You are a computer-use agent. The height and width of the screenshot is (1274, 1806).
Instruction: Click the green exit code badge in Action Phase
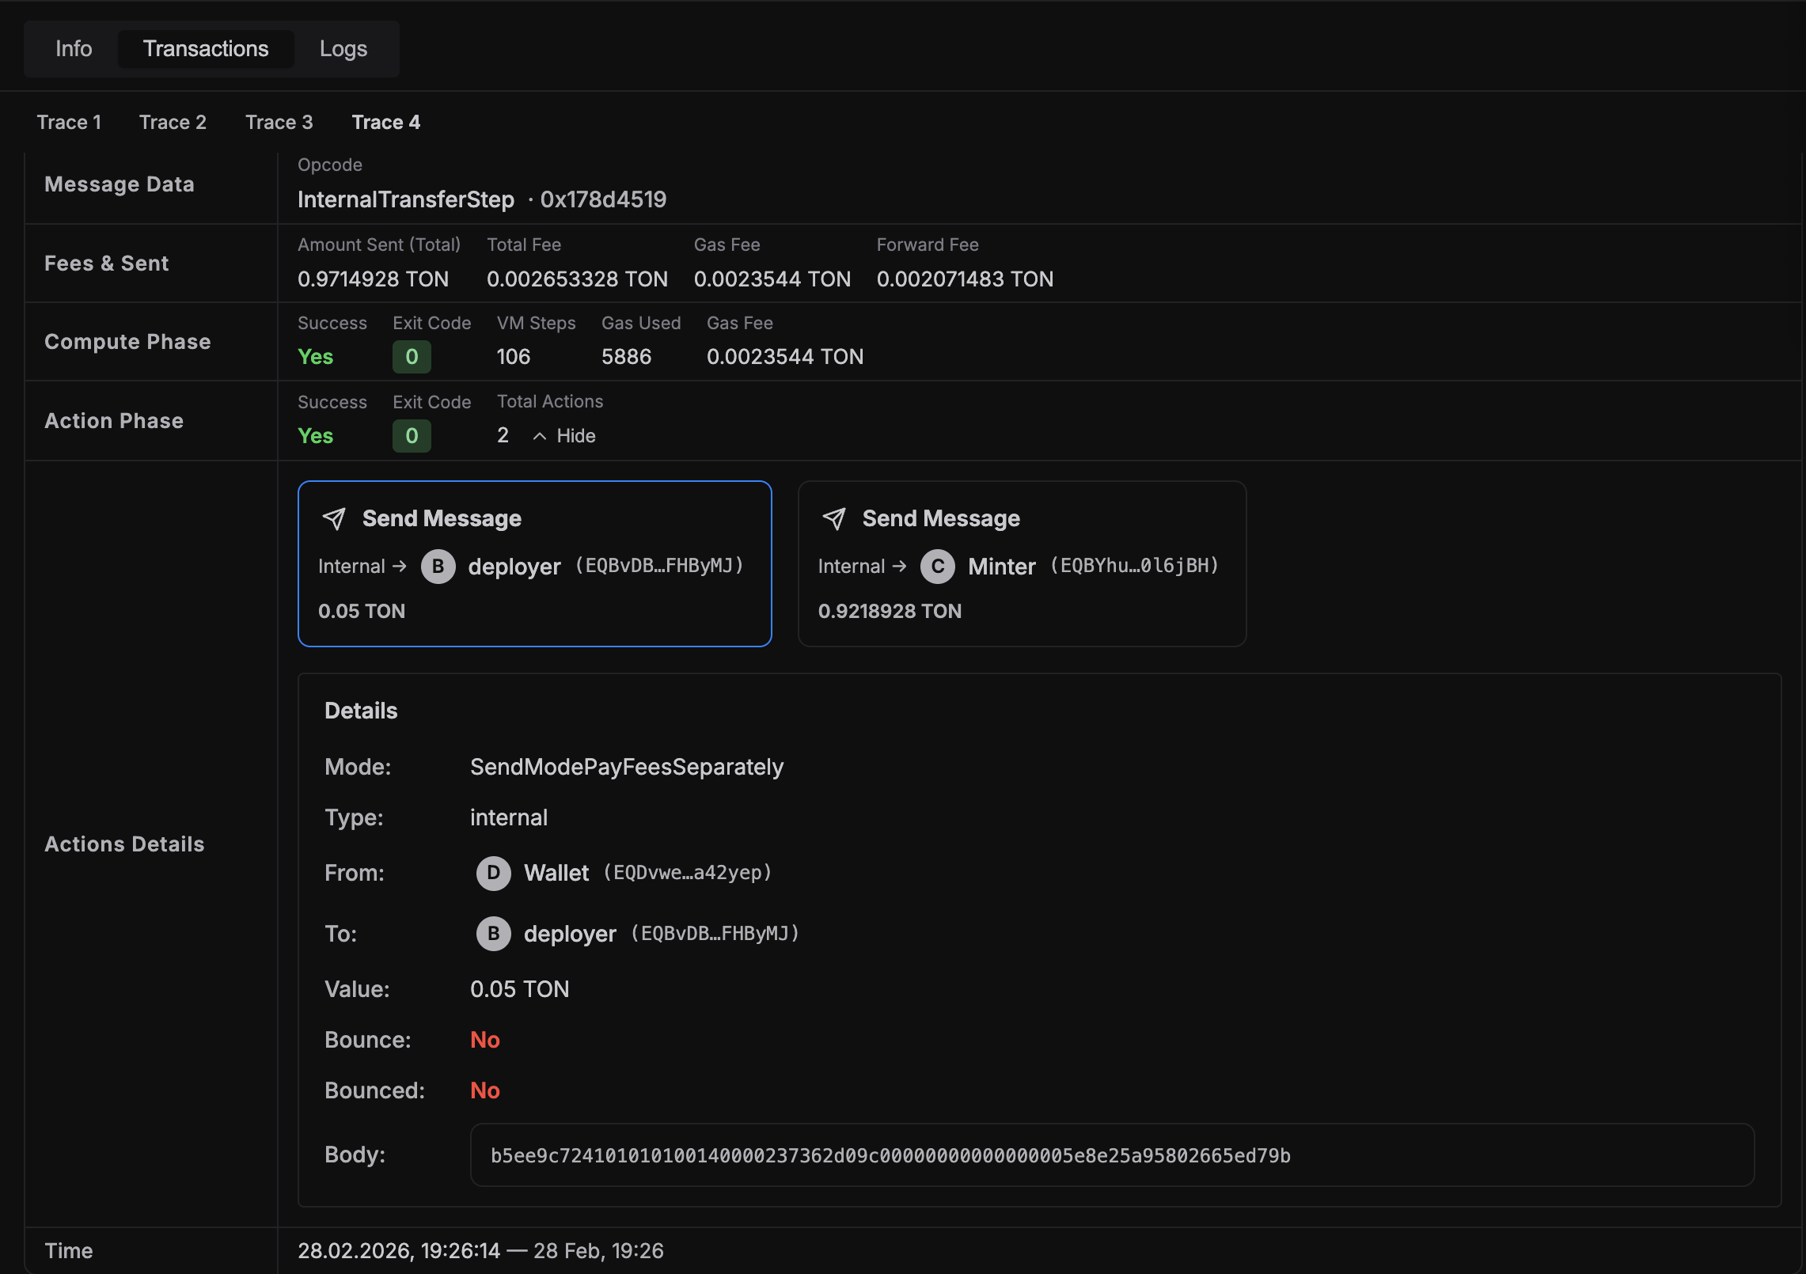point(411,435)
